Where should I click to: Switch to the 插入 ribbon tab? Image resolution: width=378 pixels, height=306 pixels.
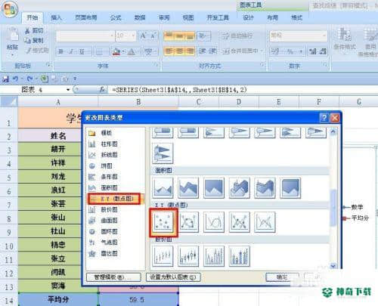56,18
